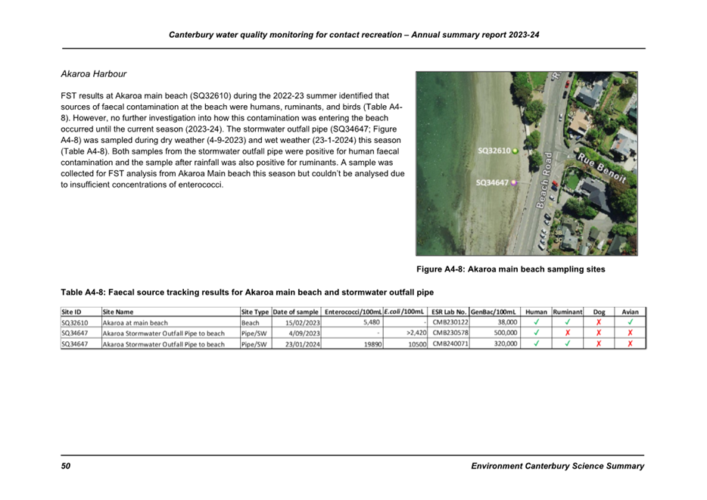
Task: Click the green SQ32610 marker on the map
Action: 515,151
